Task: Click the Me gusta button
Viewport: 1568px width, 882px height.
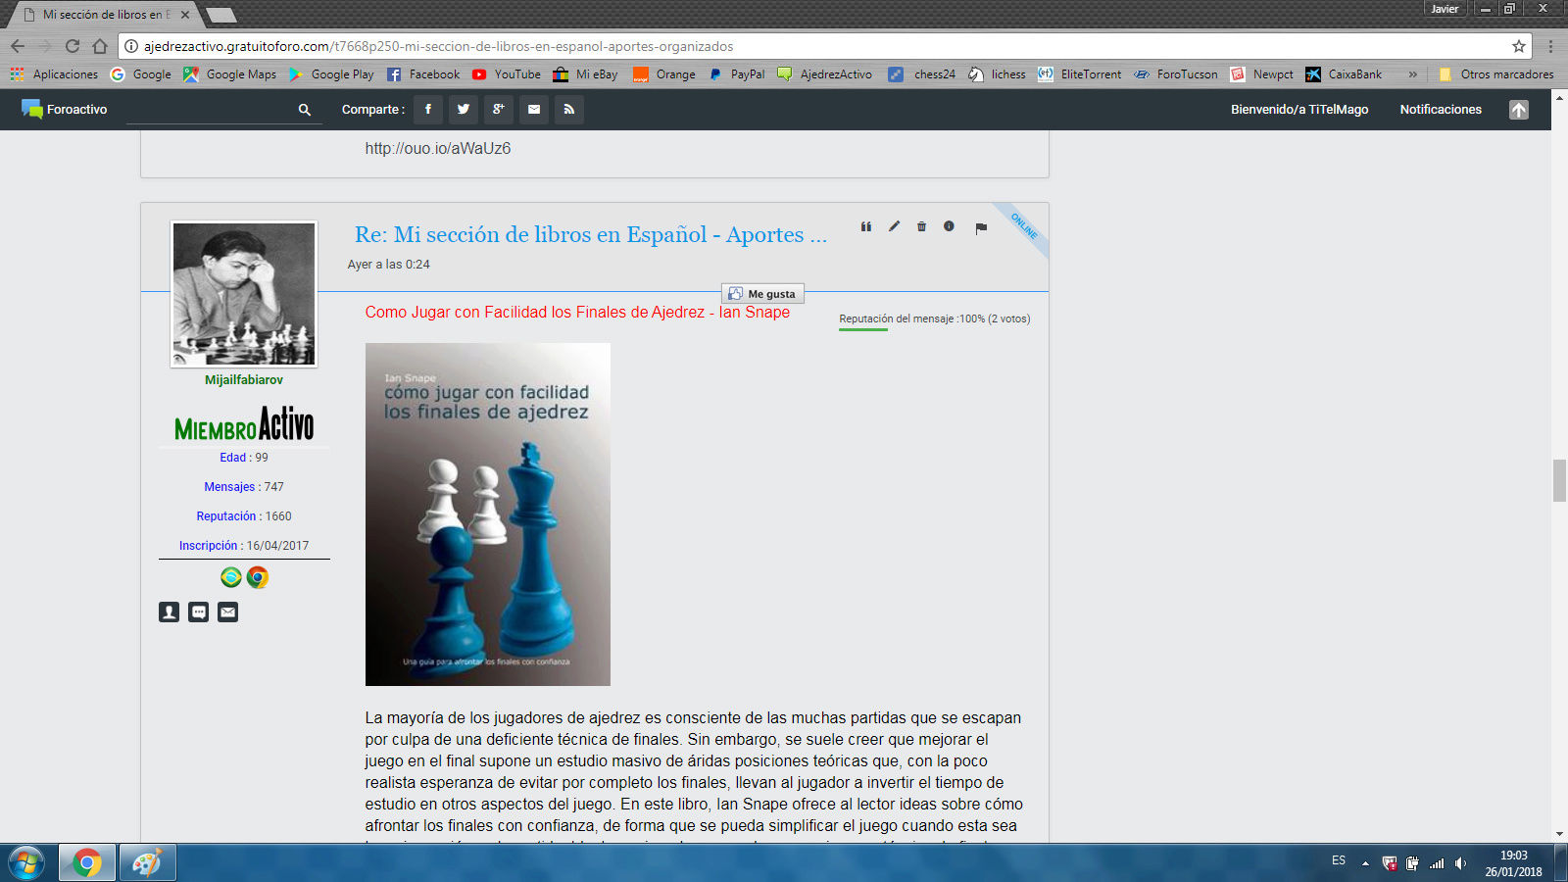Action: point(762,294)
